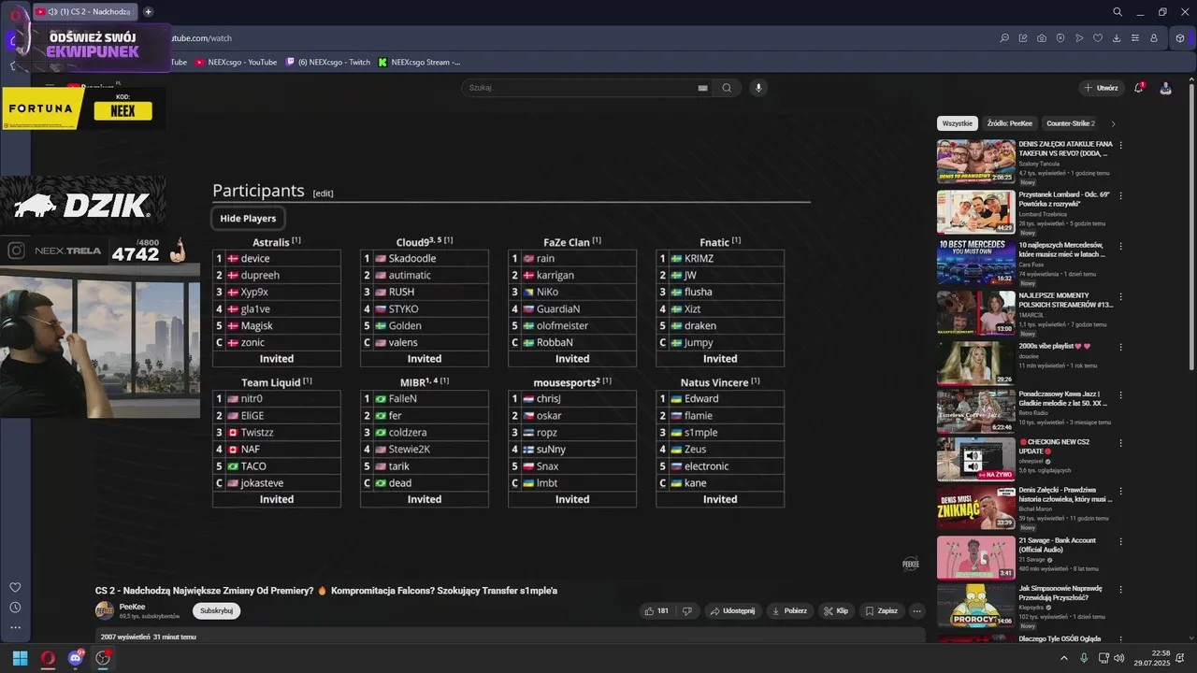Open browser downloads icon
The width and height of the screenshot is (1197, 673).
point(1117,38)
